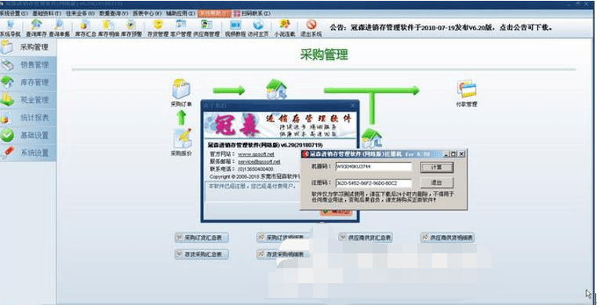Open the highlighted 系统帮助 menu
The width and height of the screenshot is (597, 305).
click(x=214, y=13)
